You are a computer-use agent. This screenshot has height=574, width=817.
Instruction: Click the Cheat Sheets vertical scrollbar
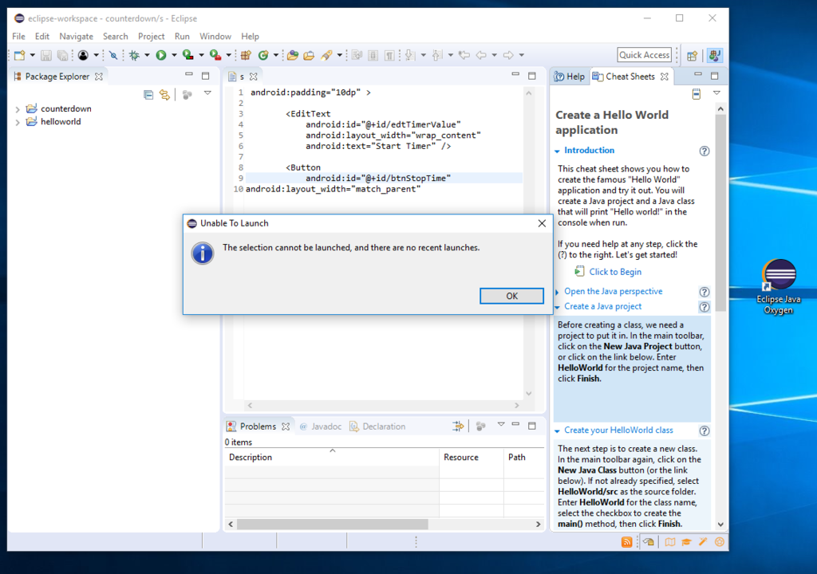720,214
